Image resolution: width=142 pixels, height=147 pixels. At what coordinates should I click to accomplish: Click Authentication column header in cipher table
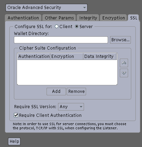click(x=34, y=57)
